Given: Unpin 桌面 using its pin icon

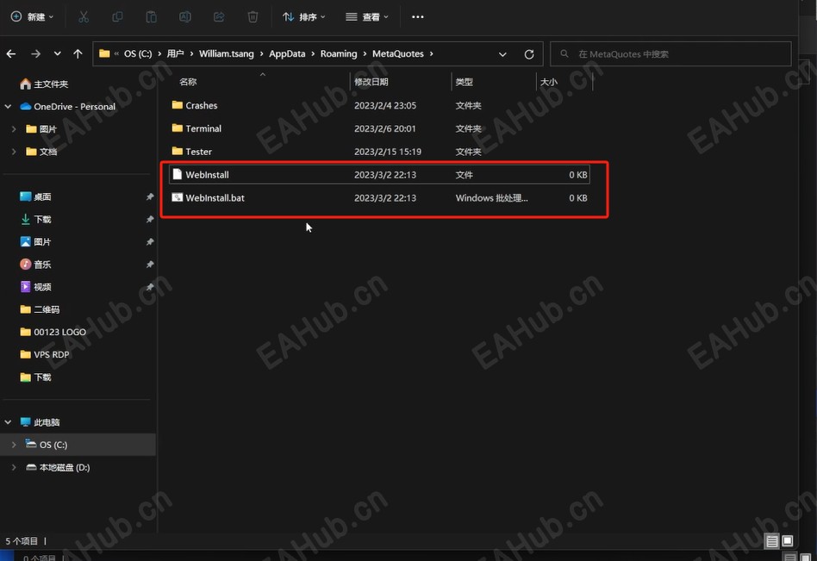Looking at the screenshot, I should 150,196.
